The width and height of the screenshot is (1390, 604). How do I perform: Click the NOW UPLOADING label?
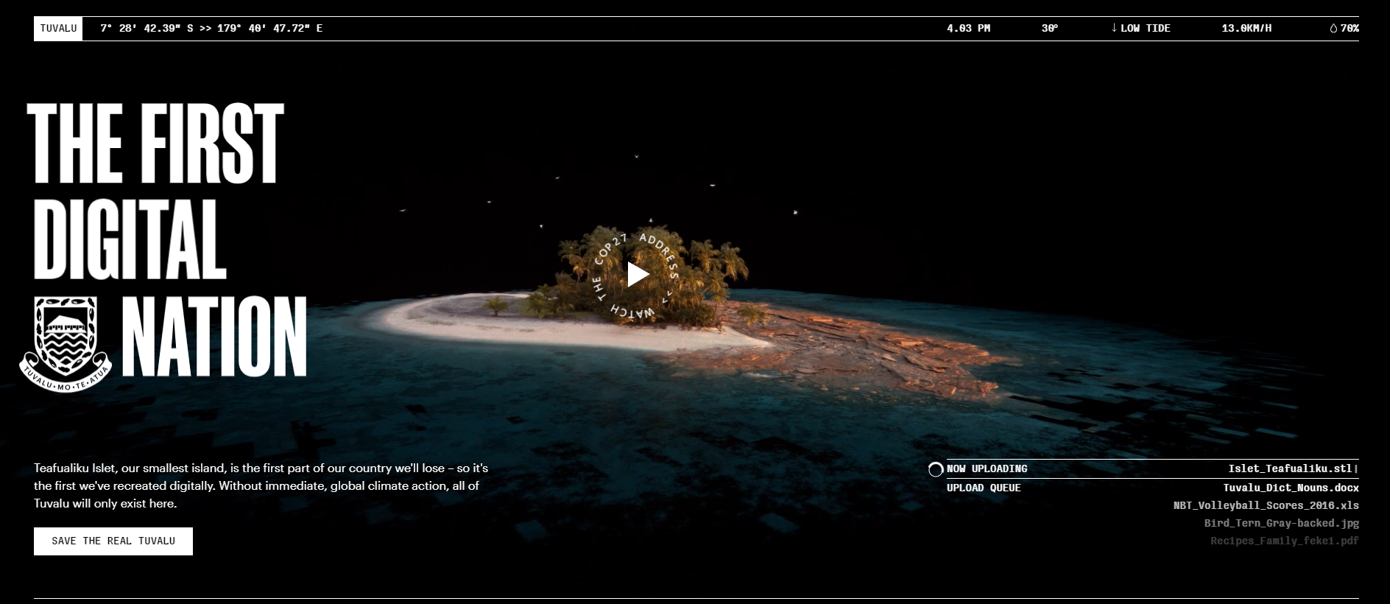coord(987,468)
